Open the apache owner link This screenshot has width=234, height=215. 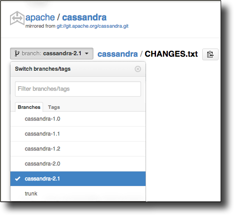coord(40,17)
